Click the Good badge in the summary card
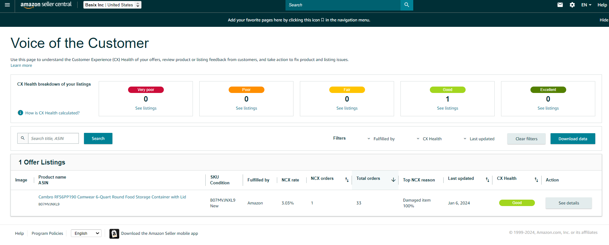Viewport: 609px width, 245px height. [x=448, y=90]
